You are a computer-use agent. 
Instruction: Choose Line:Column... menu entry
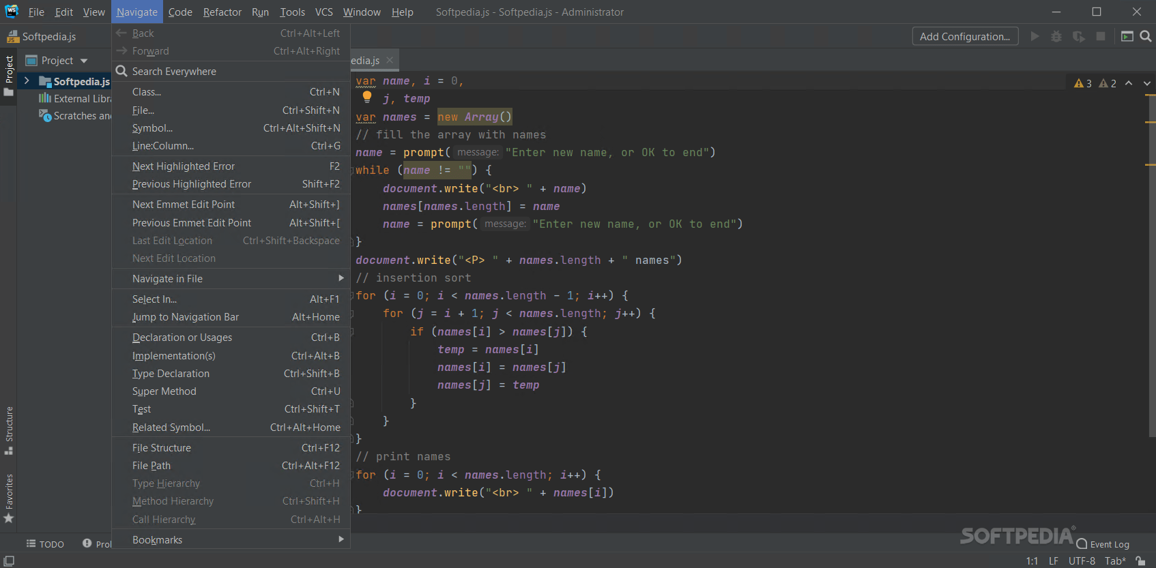(x=231, y=145)
